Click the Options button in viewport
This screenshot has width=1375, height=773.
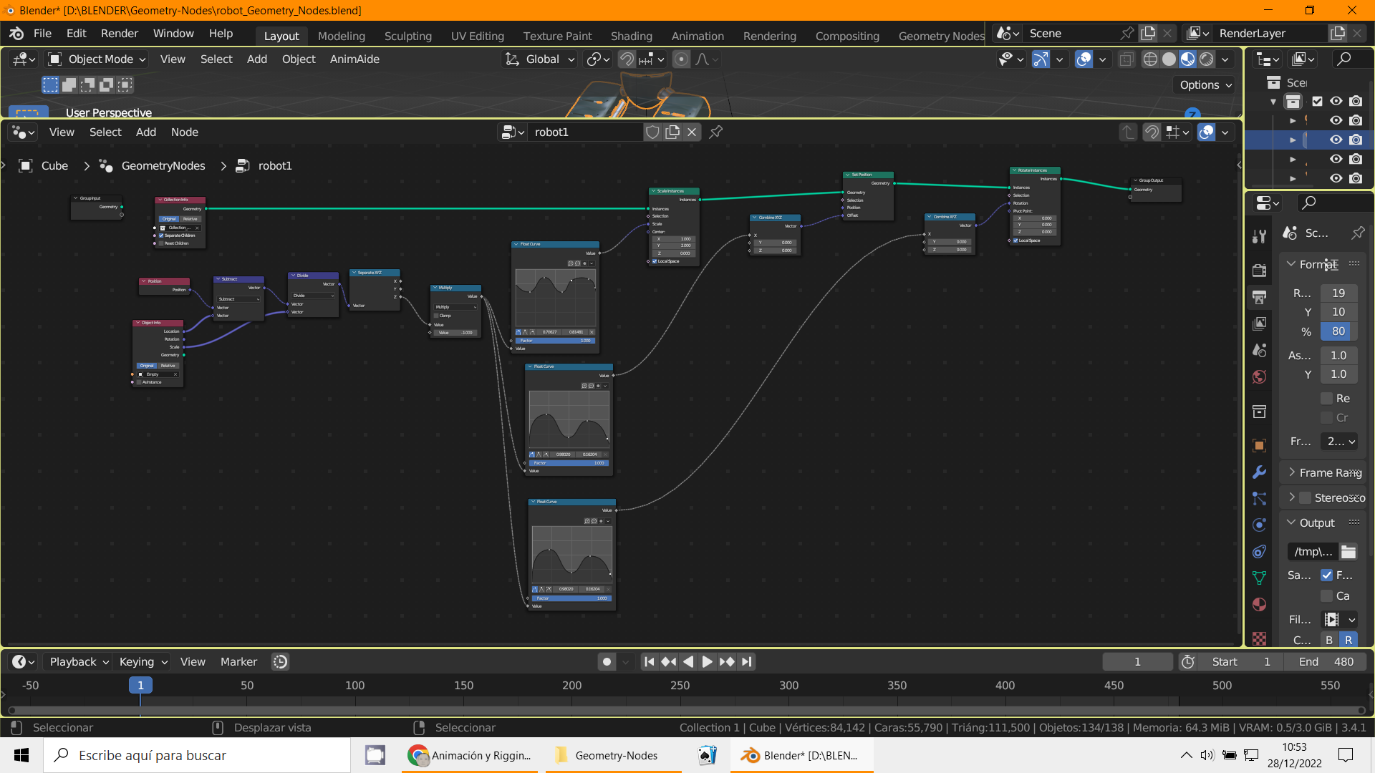[1205, 84]
